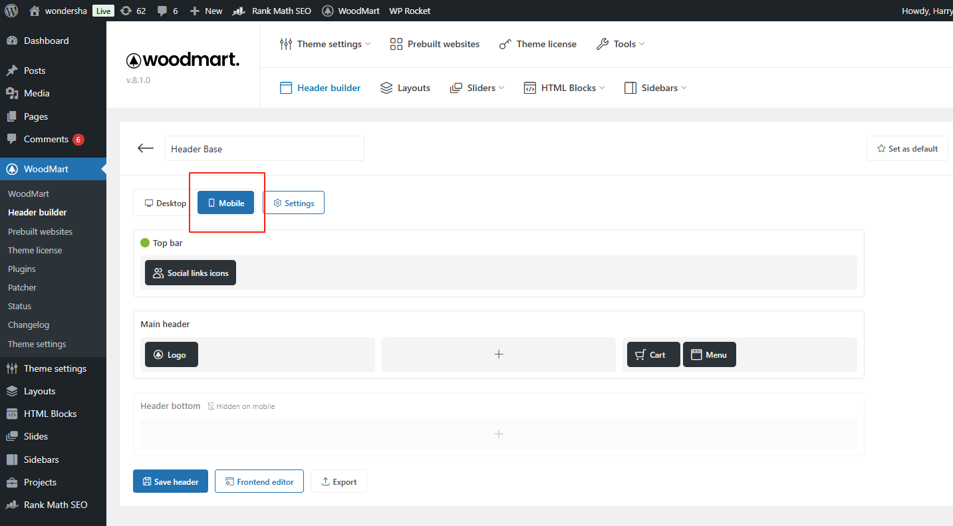Open the Changelog submenu link
953x526 pixels.
pyautogui.click(x=29, y=325)
